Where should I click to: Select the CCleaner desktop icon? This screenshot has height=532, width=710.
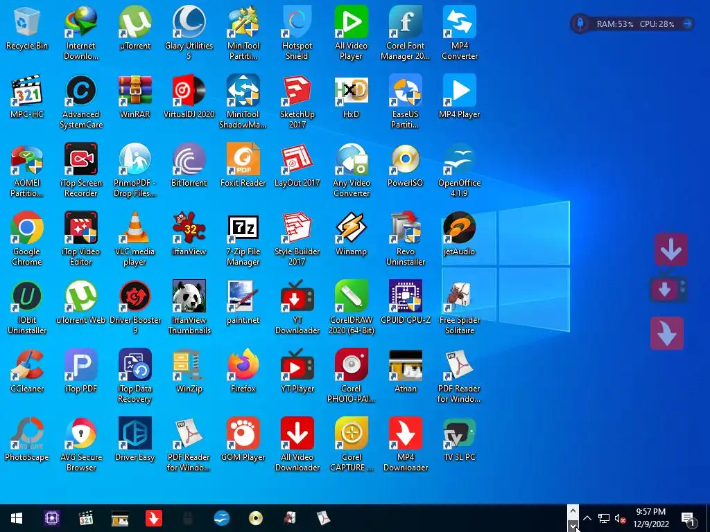click(x=27, y=372)
